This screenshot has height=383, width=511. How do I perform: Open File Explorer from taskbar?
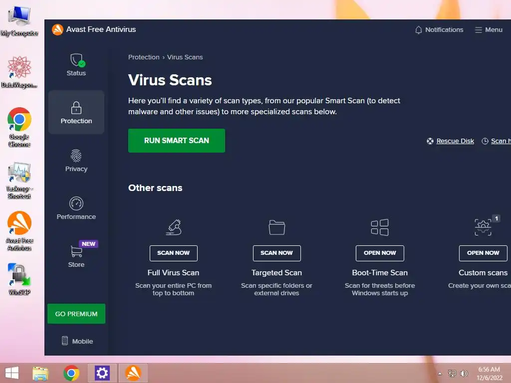(x=40, y=373)
